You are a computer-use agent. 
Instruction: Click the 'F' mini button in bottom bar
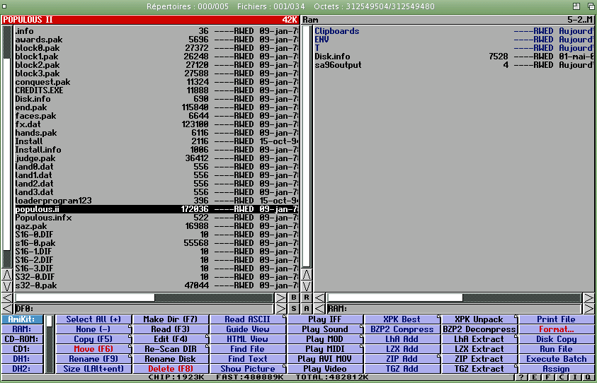(x=548, y=377)
